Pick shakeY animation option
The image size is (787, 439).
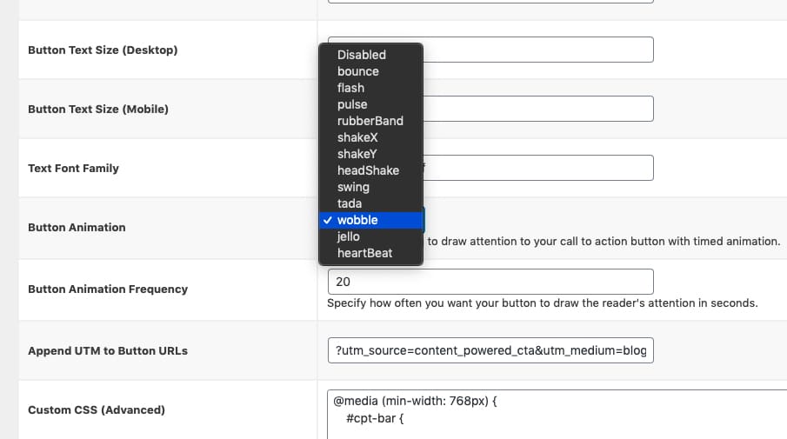(371, 154)
